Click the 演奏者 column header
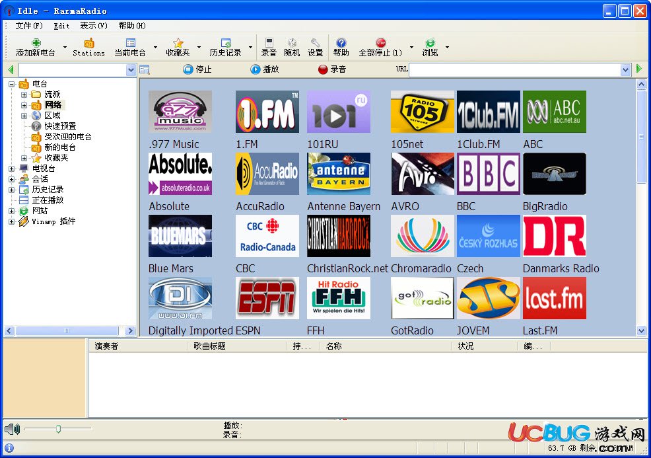The width and height of the screenshot is (651, 458). point(138,346)
